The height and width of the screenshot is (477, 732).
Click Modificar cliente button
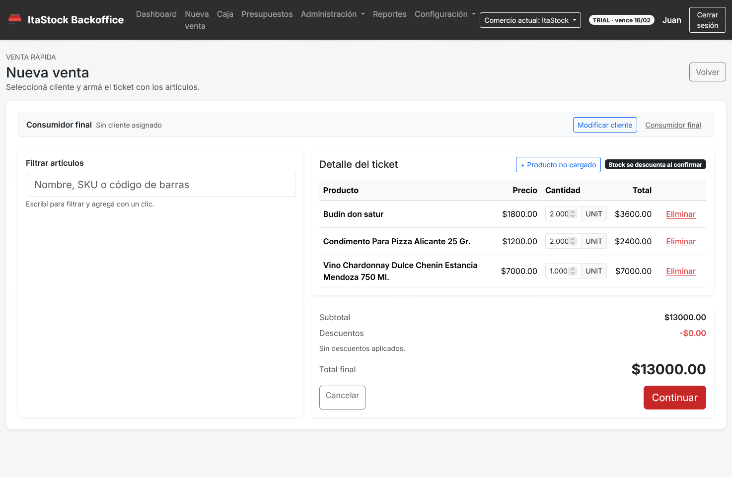[605, 125]
